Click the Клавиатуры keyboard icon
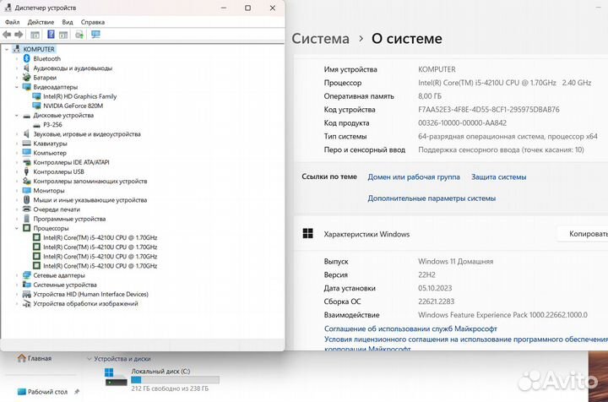 [26, 144]
